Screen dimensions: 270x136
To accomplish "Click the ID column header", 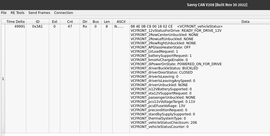I will point(37,22).
